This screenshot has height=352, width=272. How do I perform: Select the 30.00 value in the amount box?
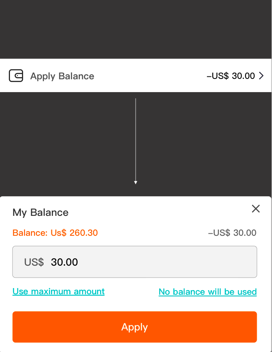64,262
